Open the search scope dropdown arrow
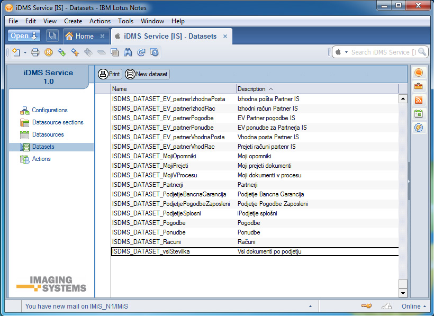The image size is (434, 316). [346, 52]
